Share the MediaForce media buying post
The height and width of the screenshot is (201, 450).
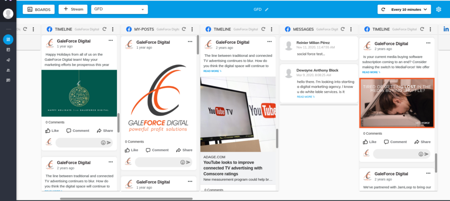point(422,142)
